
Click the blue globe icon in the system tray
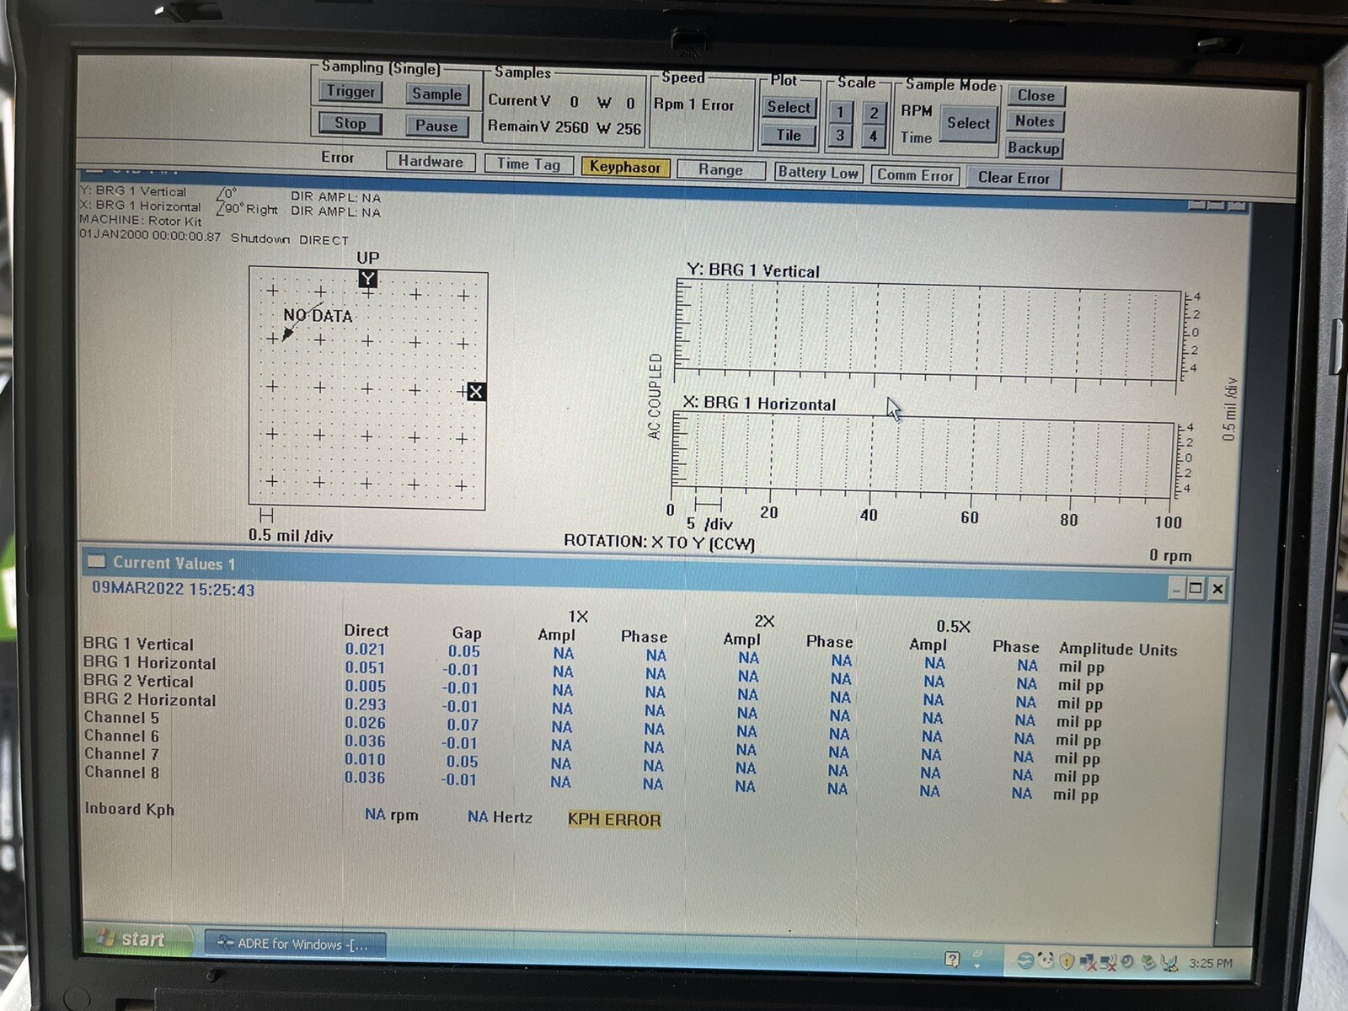pos(1024,961)
